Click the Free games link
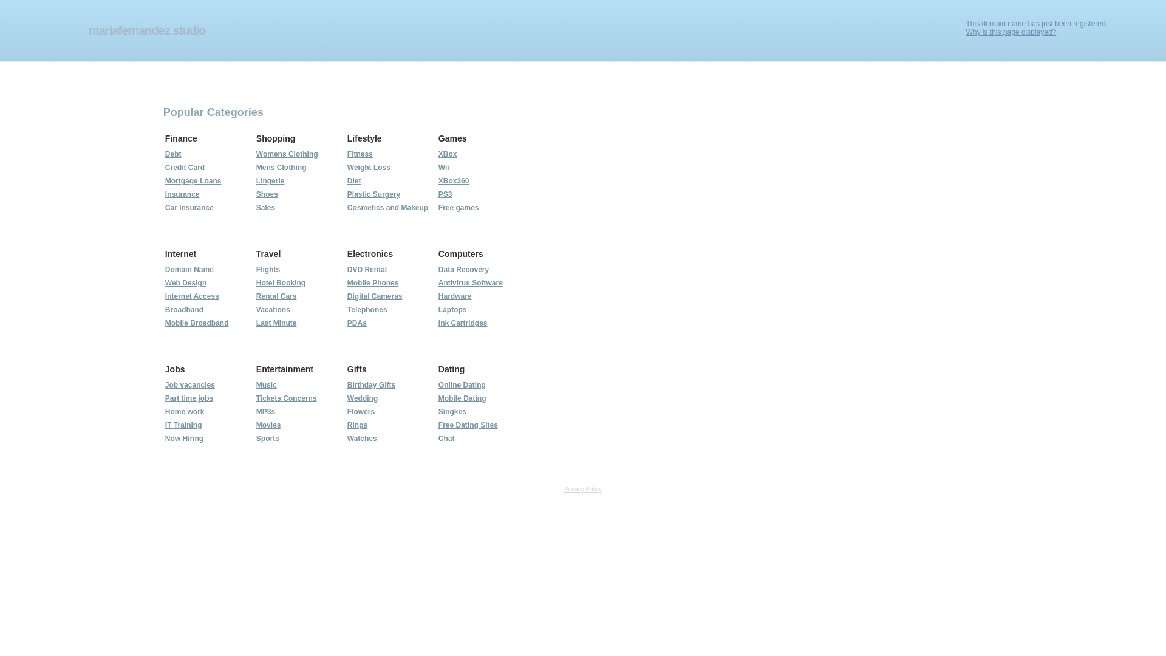The image size is (1166, 656). (458, 208)
